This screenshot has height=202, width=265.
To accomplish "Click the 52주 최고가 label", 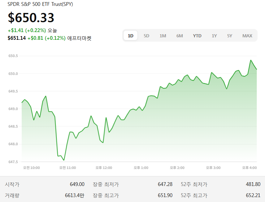I will tap(194, 196).
